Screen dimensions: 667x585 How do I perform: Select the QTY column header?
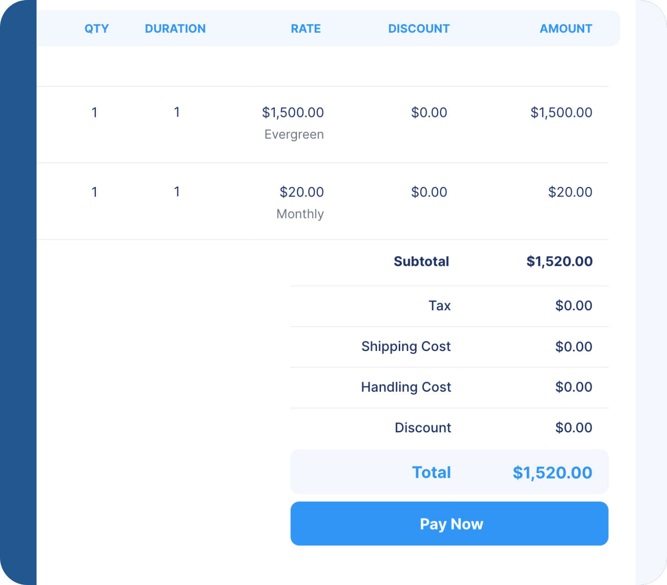coord(97,29)
